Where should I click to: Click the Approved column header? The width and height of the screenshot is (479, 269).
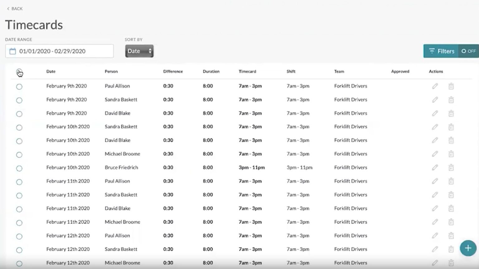click(400, 71)
